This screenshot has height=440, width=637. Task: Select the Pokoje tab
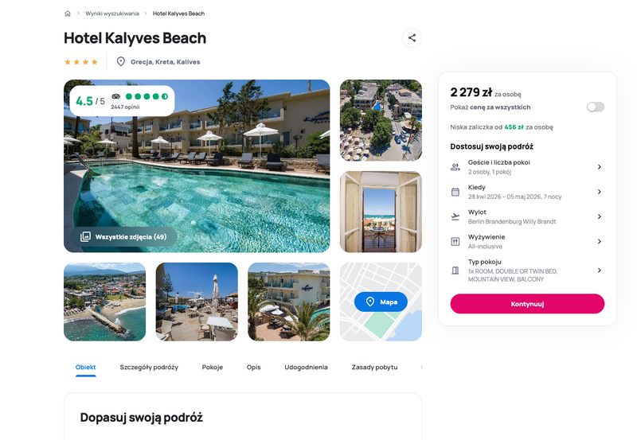[213, 368]
